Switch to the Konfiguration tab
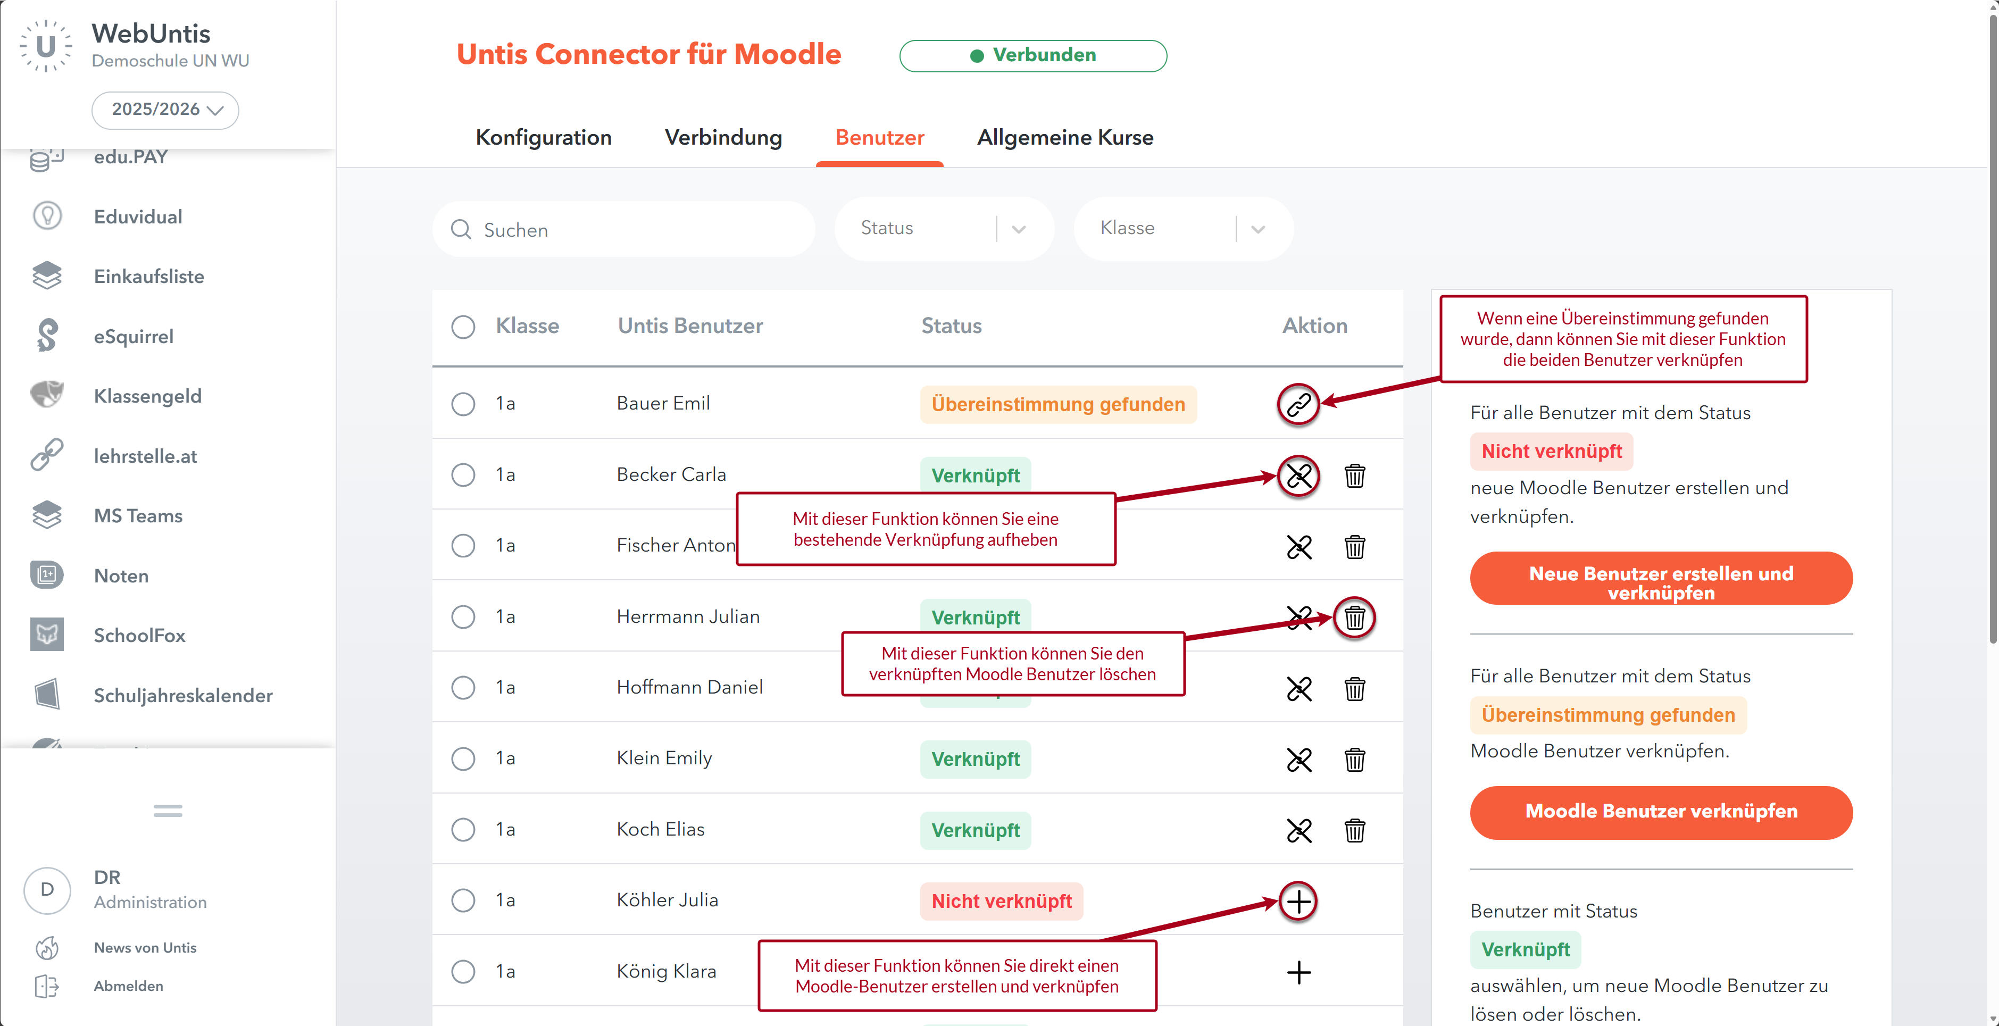The width and height of the screenshot is (1999, 1026). tap(543, 137)
